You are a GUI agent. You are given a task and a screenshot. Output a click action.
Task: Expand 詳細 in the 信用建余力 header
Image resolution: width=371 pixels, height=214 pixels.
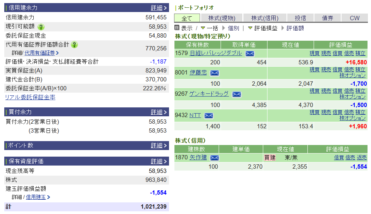[159, 8]
